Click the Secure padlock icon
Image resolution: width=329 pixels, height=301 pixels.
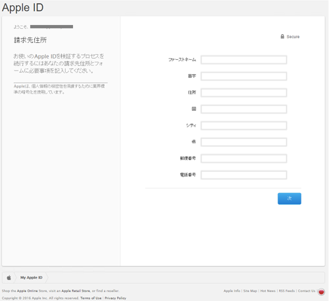(282, 36)
